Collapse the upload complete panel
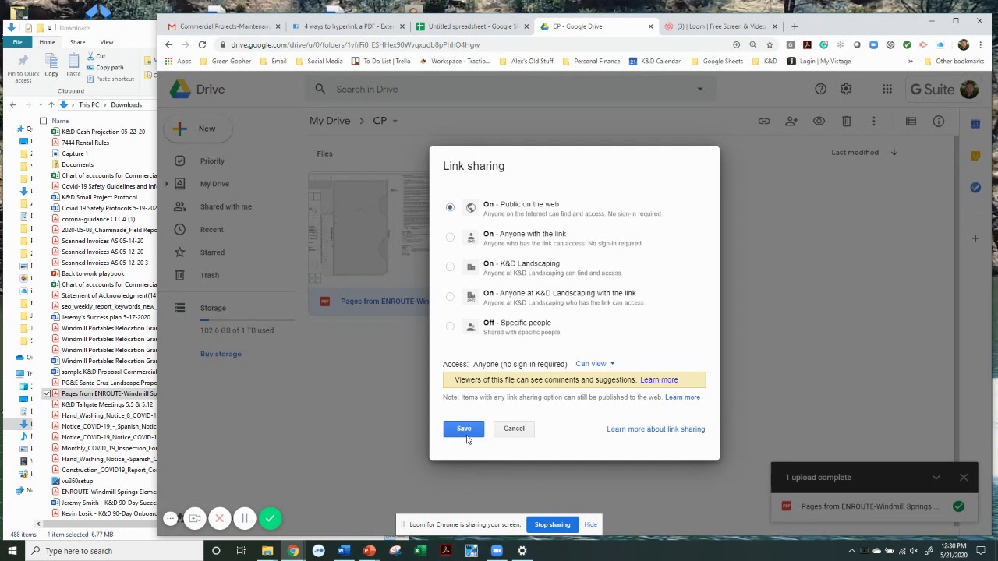998x561 pixels. (x=936, y=478)
